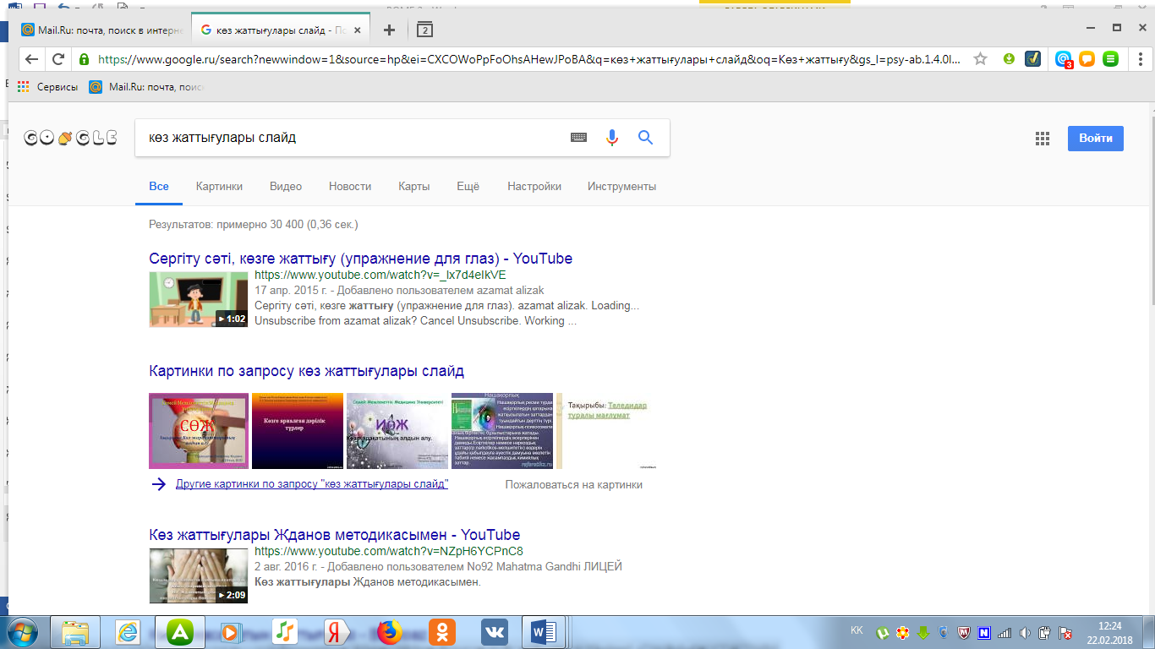Open the McAfee shield tray icon
1155x649 pixels.
click(x=962, y=632)
